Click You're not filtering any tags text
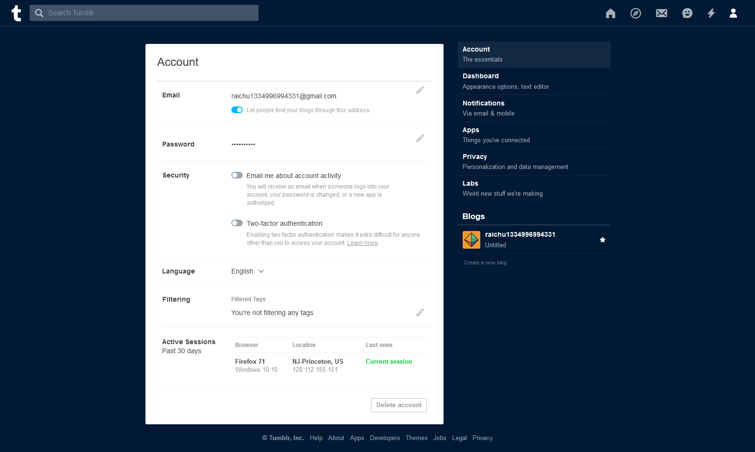755x452 pixels. point(272,313)
